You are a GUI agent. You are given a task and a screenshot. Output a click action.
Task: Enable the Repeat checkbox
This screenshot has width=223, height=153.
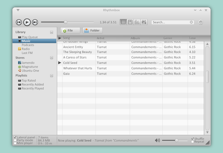pos(193,142)
